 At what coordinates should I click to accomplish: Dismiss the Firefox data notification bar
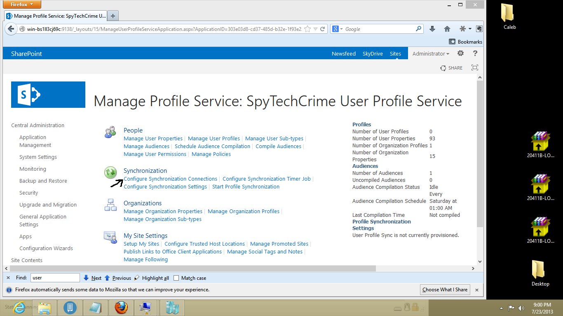pyautogui.click(x=477, y=290)
